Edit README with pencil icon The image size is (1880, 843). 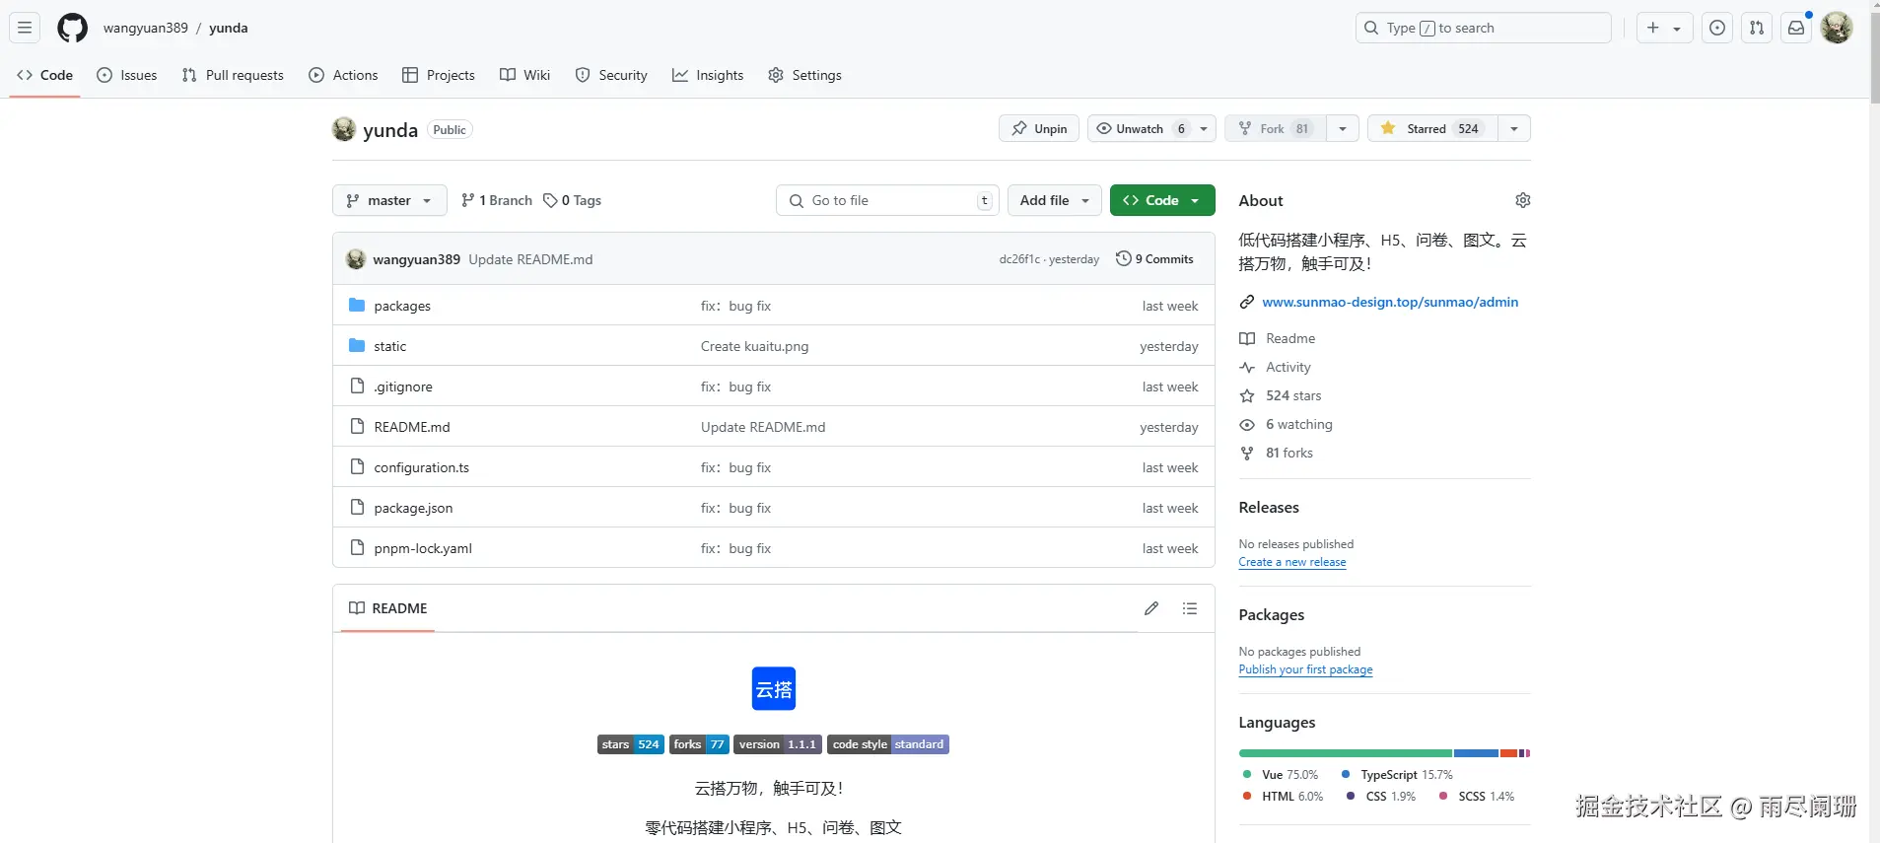point(1151,608)
